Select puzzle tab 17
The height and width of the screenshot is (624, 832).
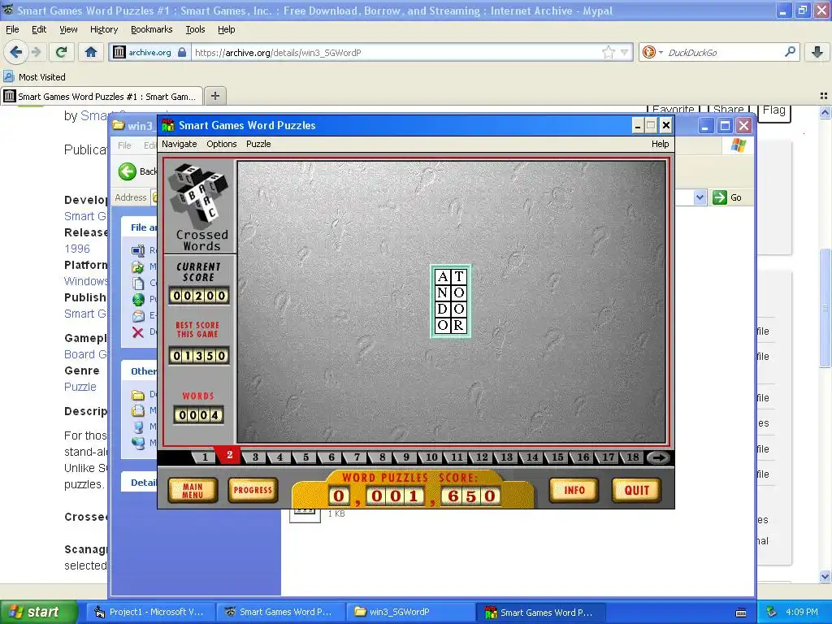[x=608, y=457]
